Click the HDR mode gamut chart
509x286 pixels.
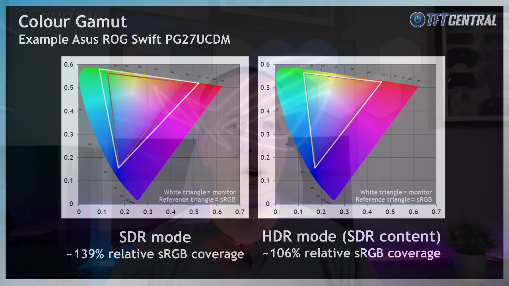pos(352,137)
